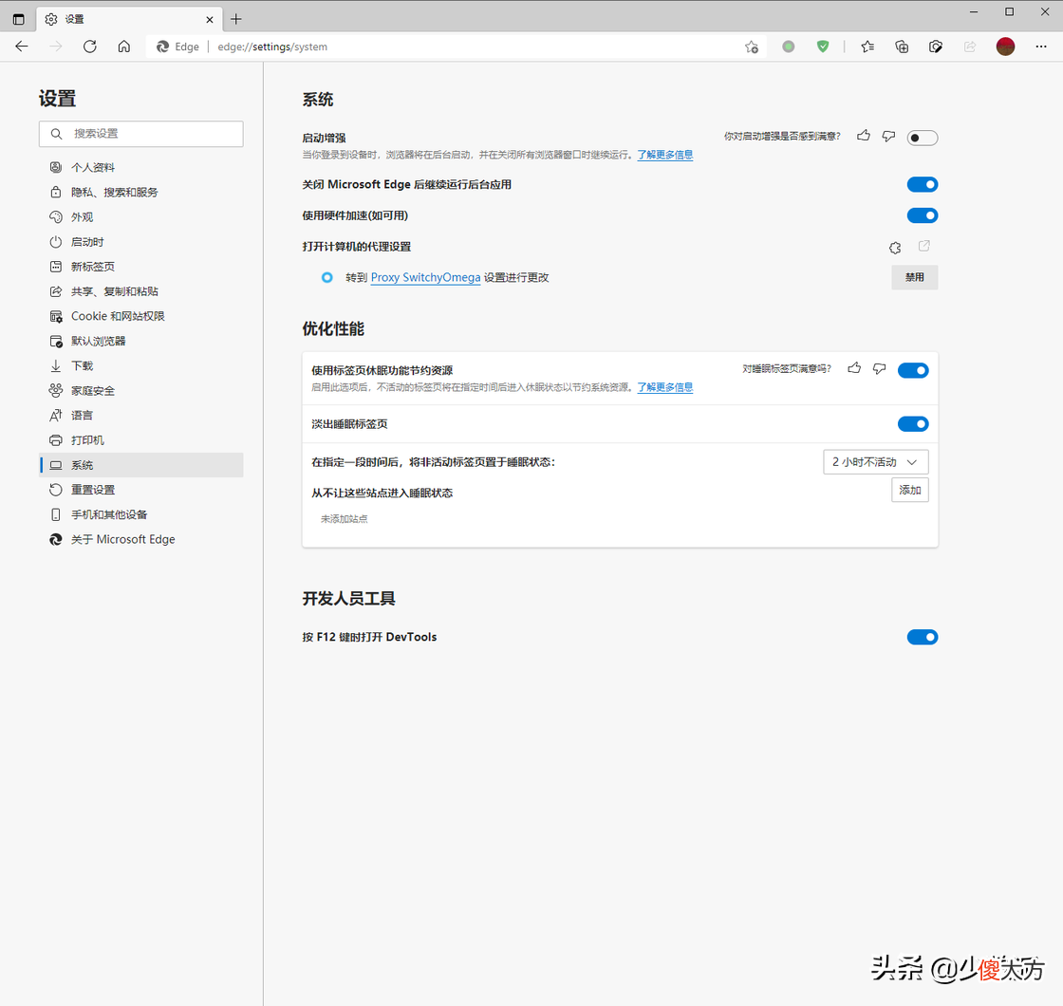Toggle 按 F12 键时打开 DevTools switch
The width and height of the screenshot is (1063, 1006).
922,637
